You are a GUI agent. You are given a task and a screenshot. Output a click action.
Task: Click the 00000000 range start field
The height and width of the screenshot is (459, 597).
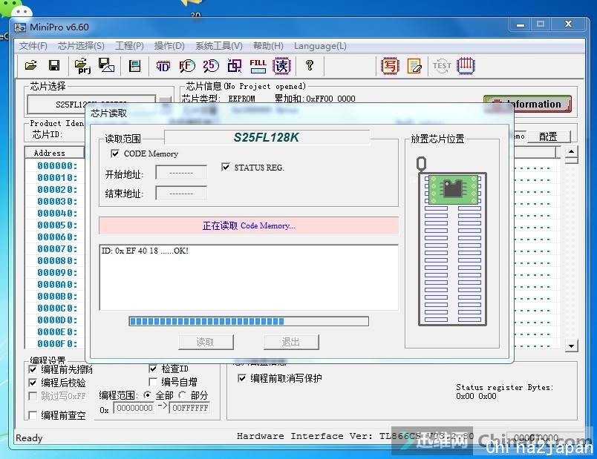[x=134, y=408]
